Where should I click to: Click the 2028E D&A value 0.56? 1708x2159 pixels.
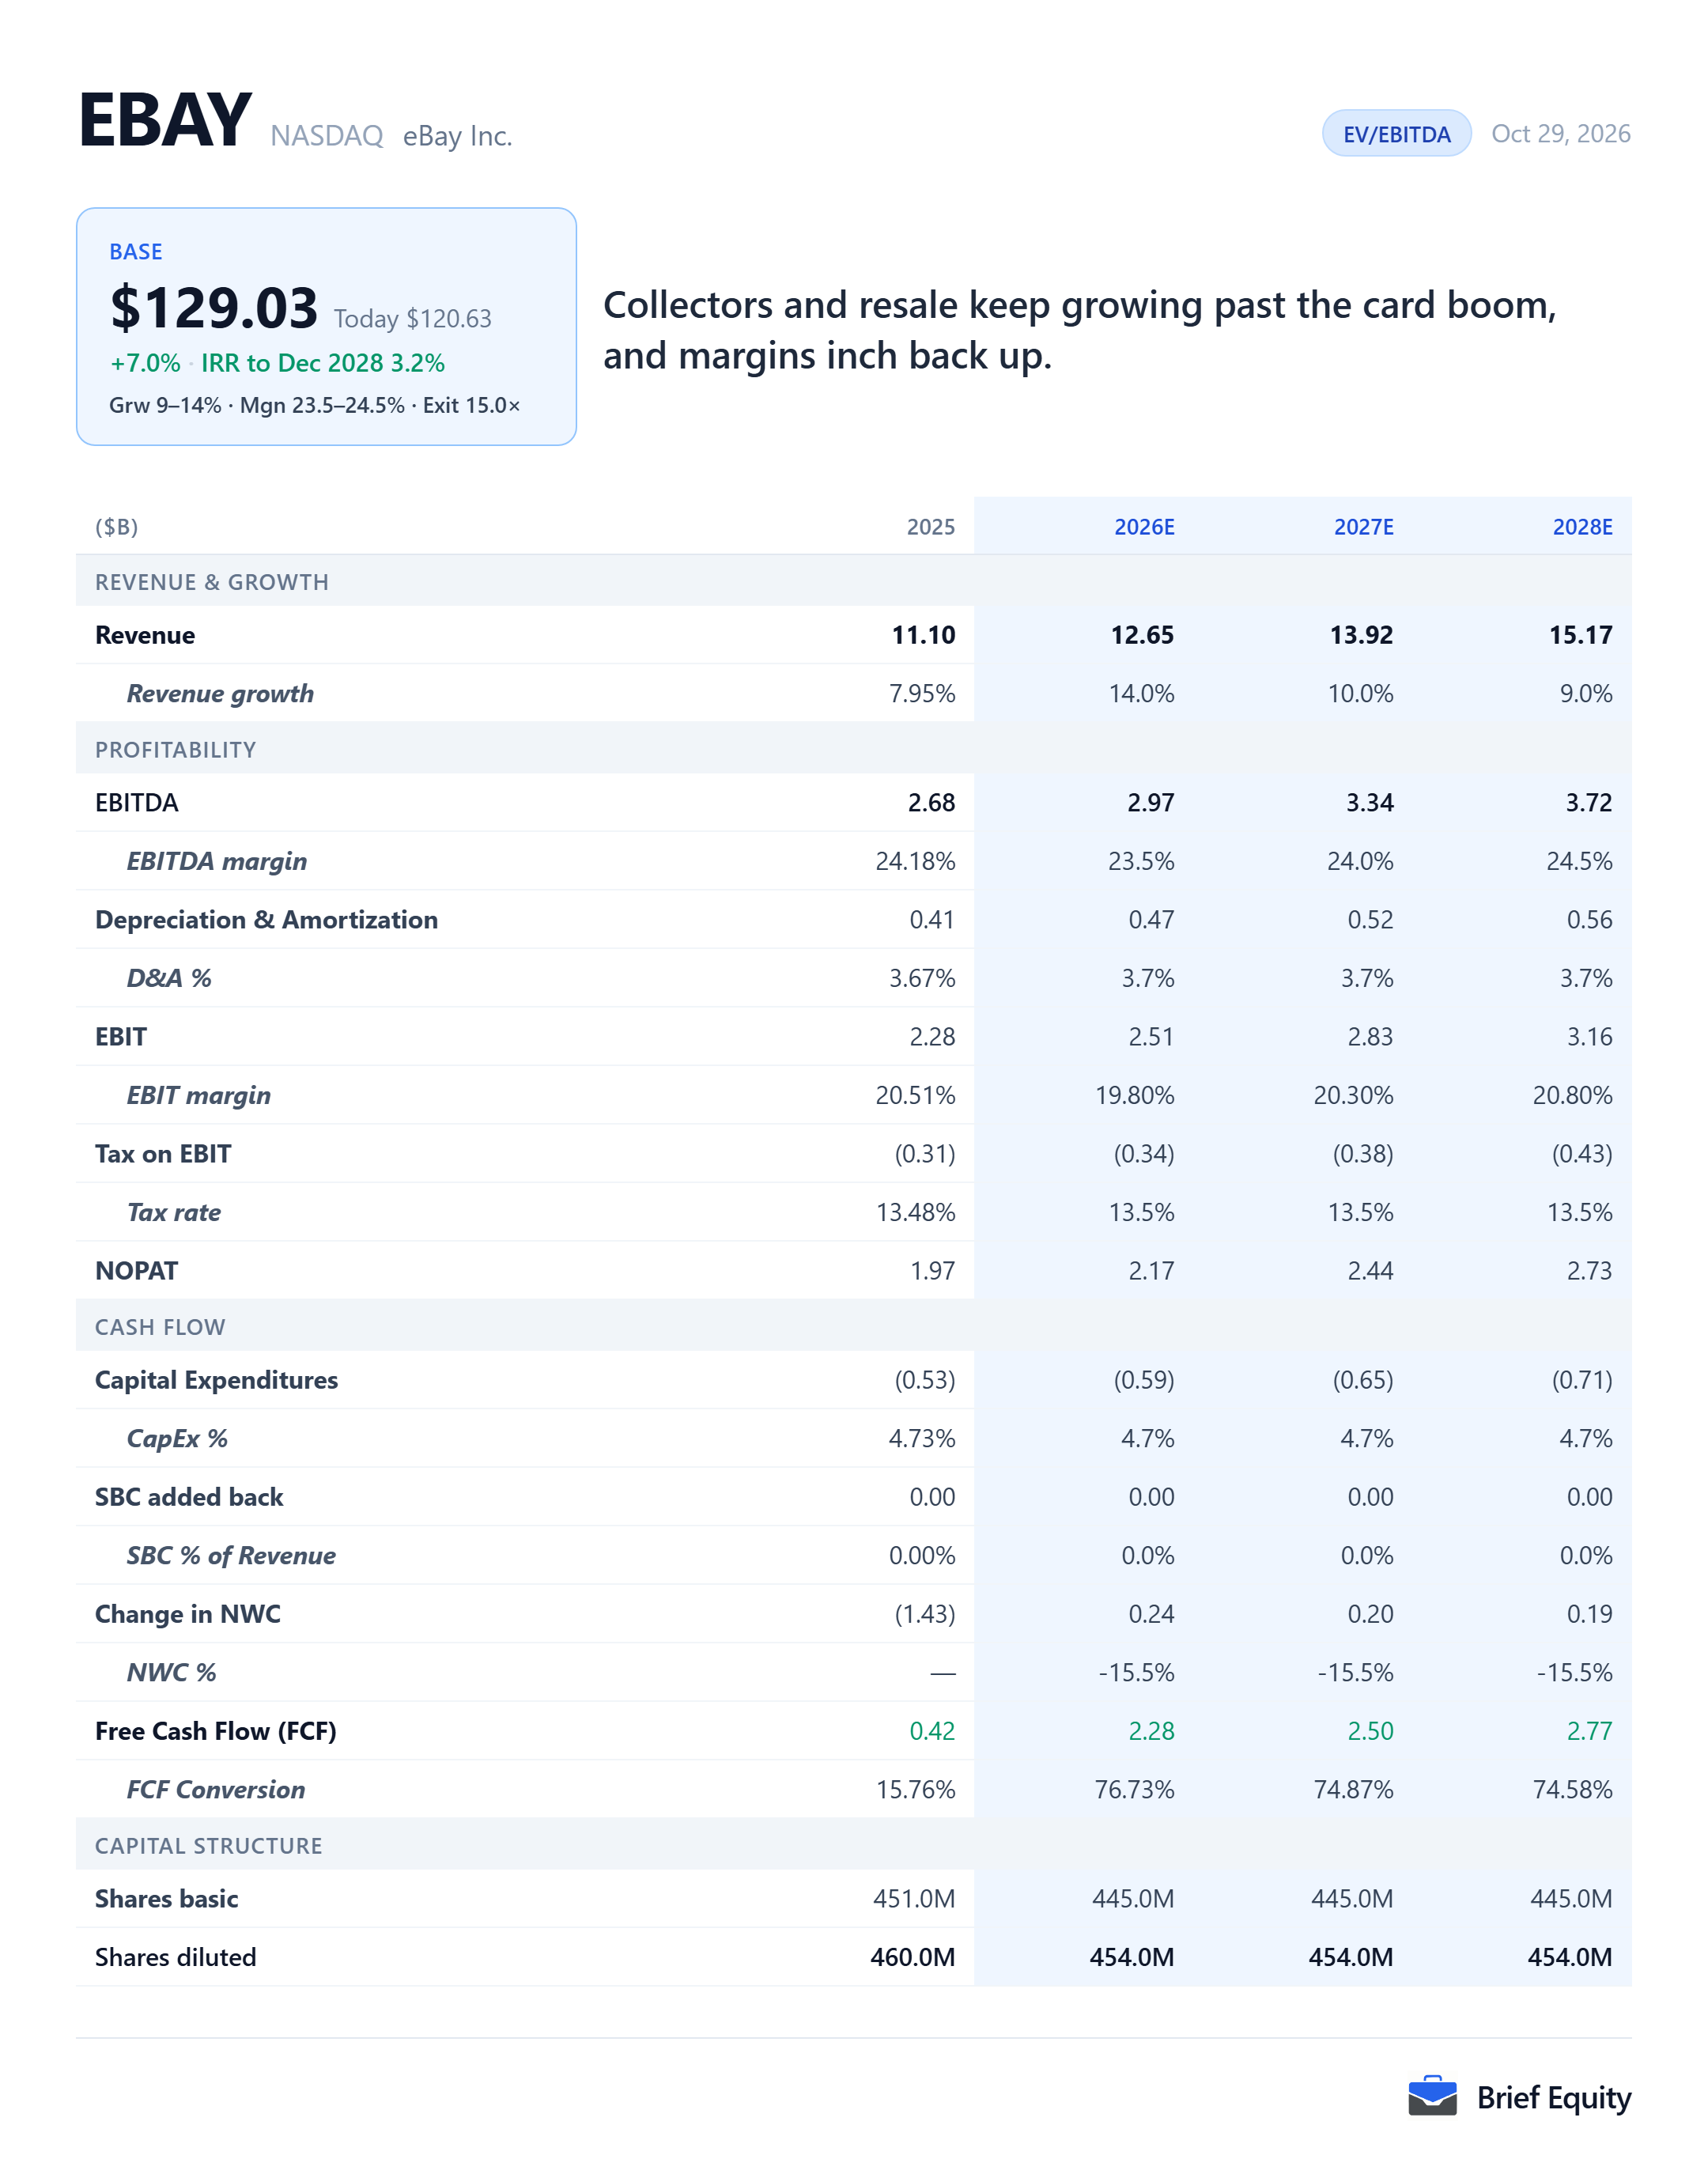tap(1589, 920)
